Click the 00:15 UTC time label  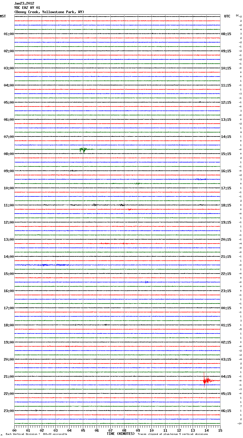[x=226, y=308]
